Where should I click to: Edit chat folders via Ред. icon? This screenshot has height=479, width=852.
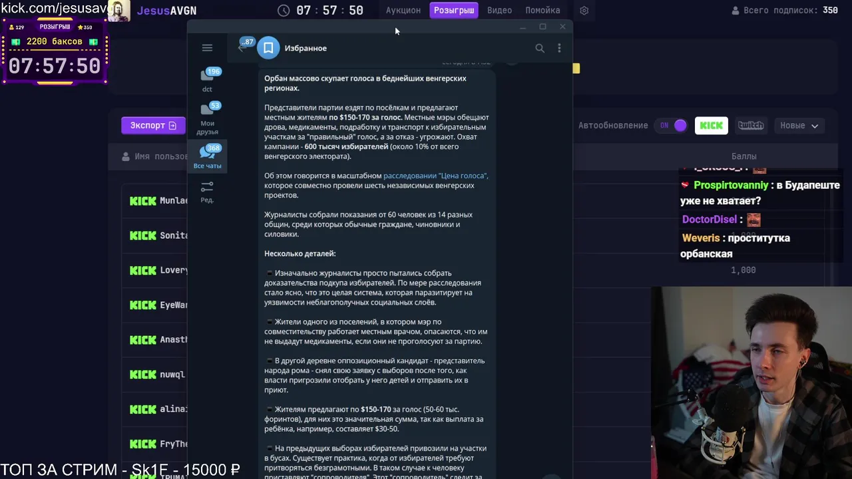pyautogui.click(x=207, y=192)
